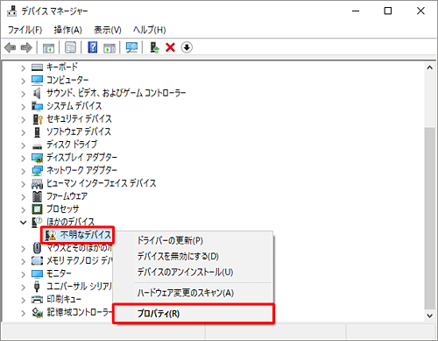Click the scrollbar up arrow
438x341 pixels.
[x=429, y=67]
